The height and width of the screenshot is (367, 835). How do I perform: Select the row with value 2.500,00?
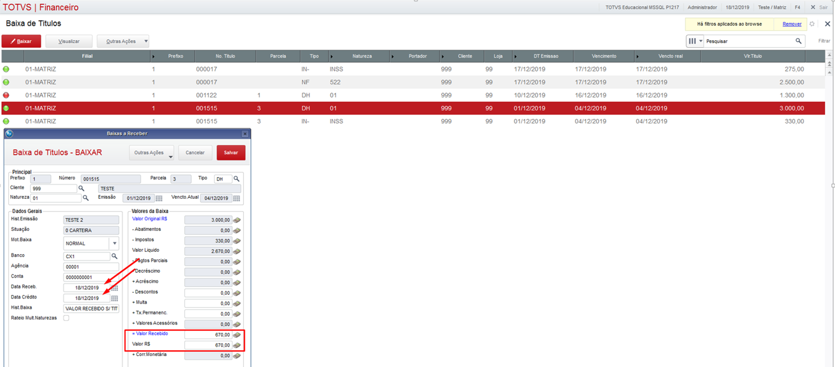click(x=413, y=82)
